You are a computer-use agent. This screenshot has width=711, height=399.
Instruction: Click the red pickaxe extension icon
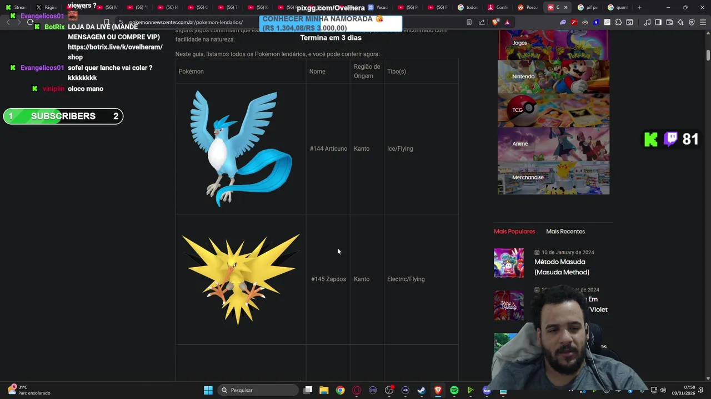click(574, 22)
